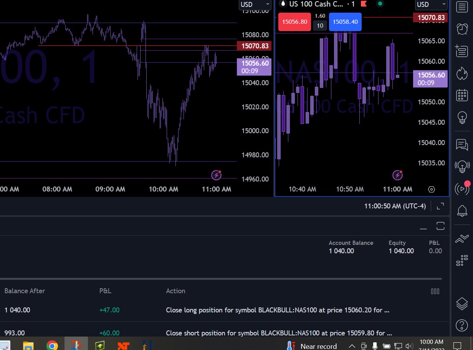The width and height of the screenshot is (473, 350).
Task: Click the time zone clock 11:00:50 AM (UTC-4)
Action: (x=395, y=206)
